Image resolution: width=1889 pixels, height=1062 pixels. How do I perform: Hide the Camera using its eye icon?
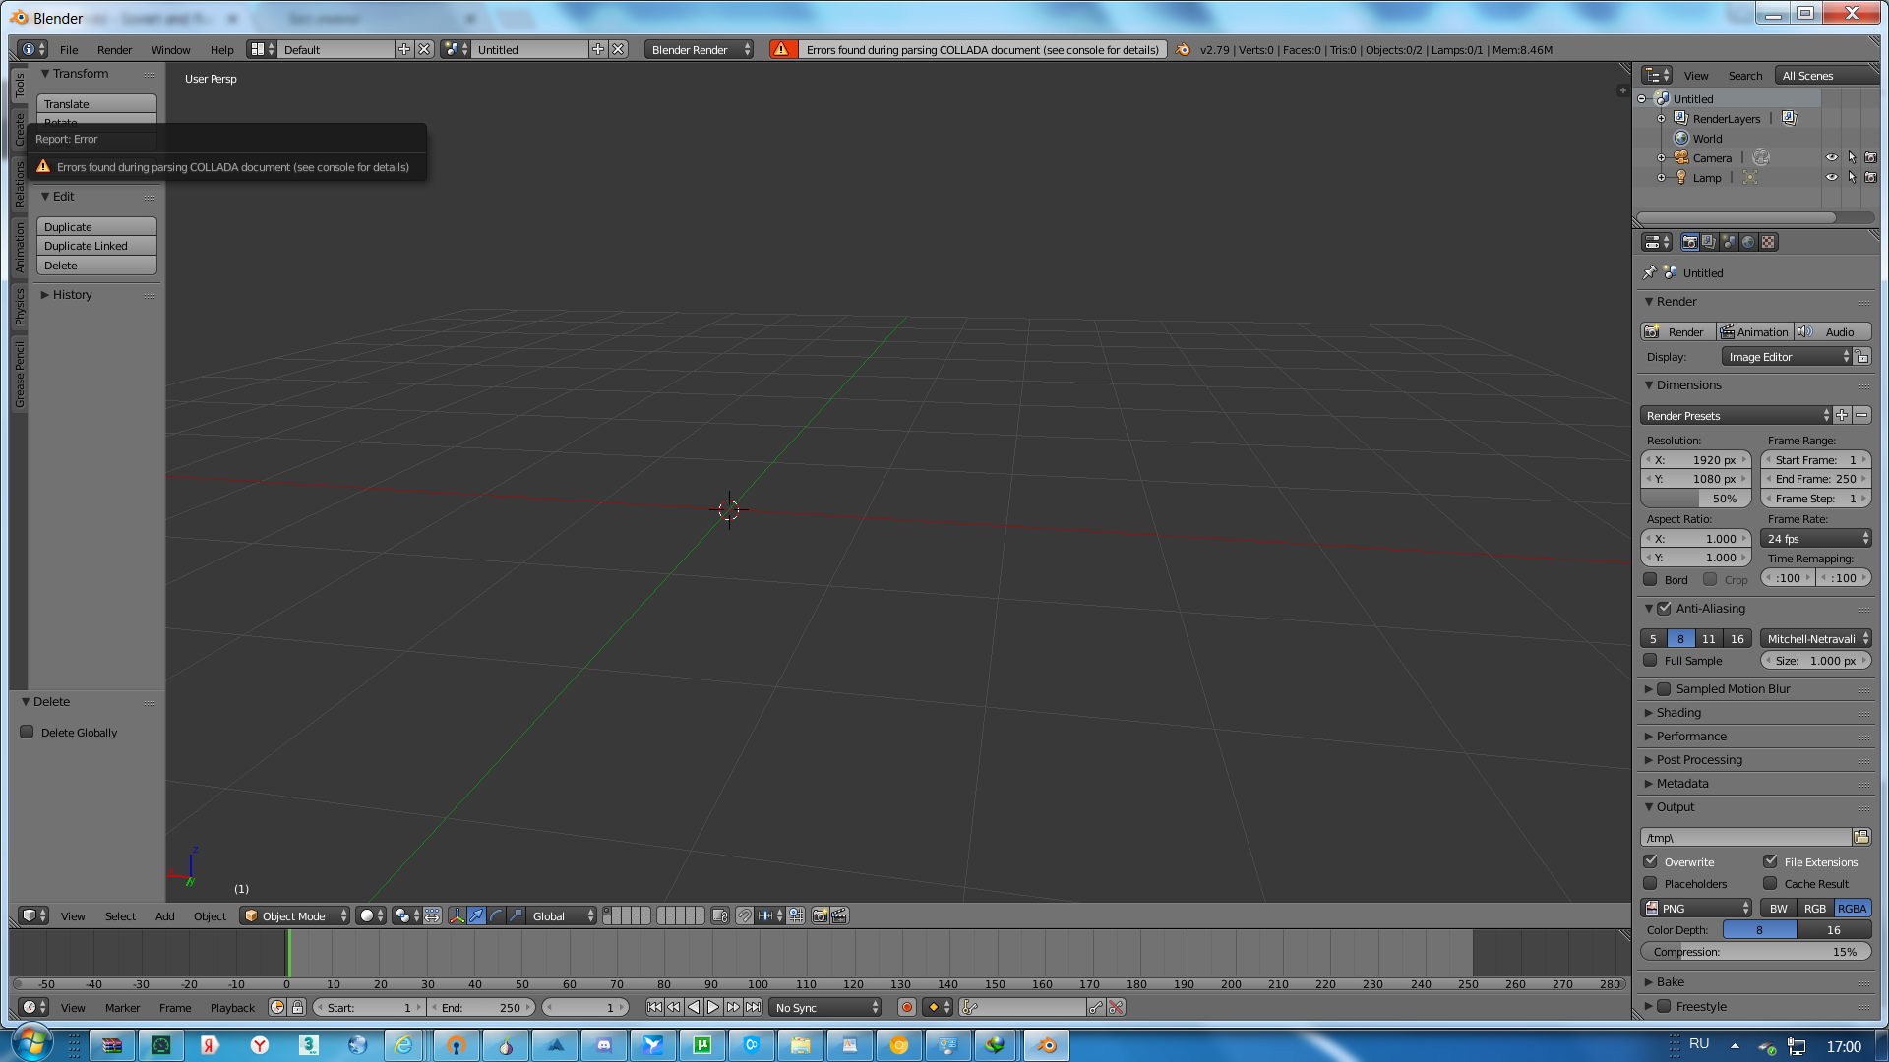1831,157
